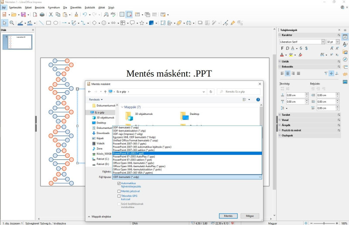349x225 pixels.
Task: Open the 3D objektumok folder
Action: 139,115
